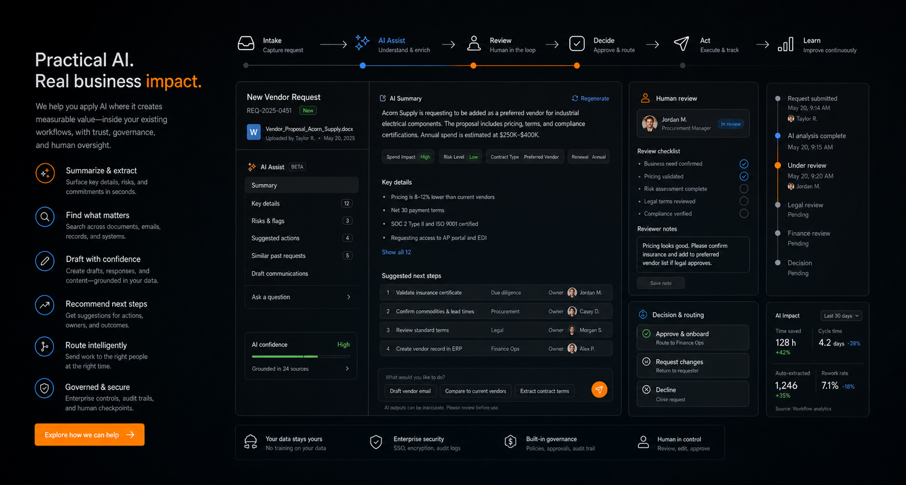Select the Risks & flags menu item
Screen dimensions: 906x485
click(301, 221)
